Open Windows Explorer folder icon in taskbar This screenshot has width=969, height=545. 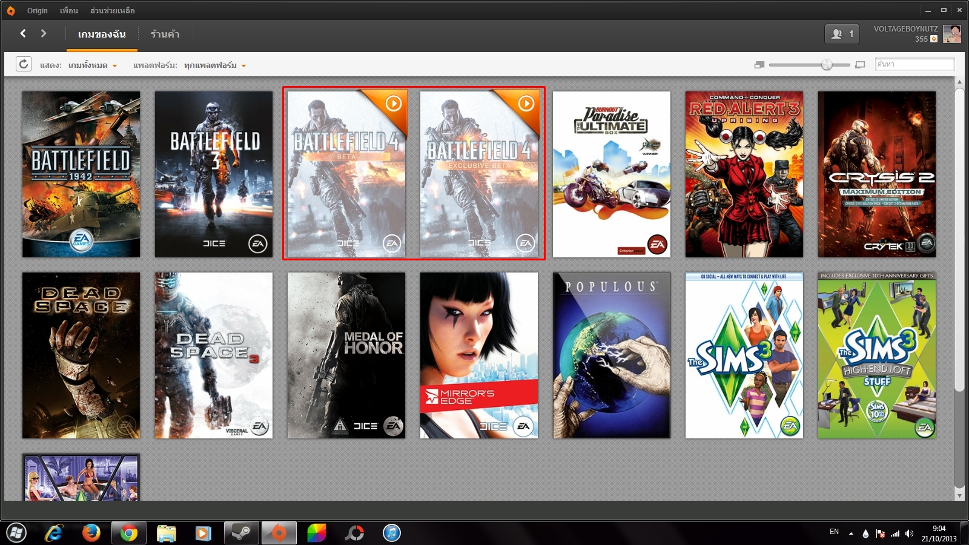tap(166, 533)
